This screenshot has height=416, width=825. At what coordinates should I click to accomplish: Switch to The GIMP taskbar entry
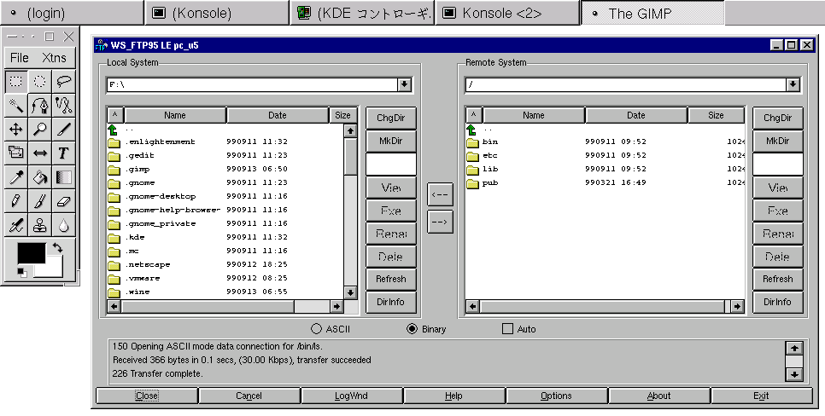pos(653,13)
